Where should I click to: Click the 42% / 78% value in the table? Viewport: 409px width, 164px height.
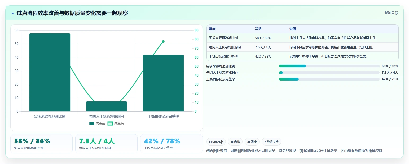[x=263, y=56]
